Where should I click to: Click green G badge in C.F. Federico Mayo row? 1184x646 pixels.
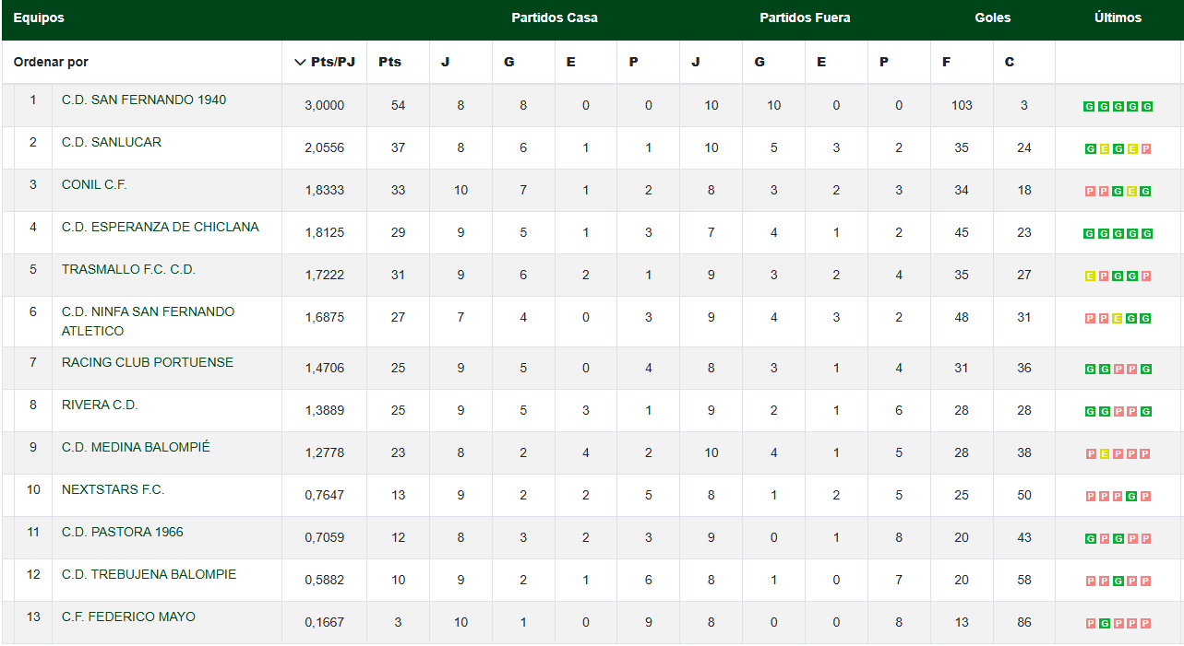click(x=1104, y=623)
